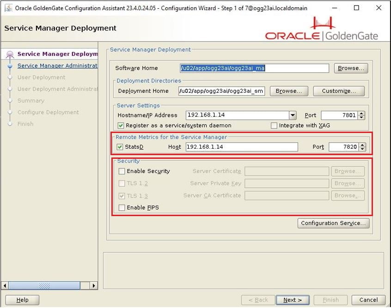Check Integrate with XAG option
391x308 pixels.
click(x=274, y=125)
